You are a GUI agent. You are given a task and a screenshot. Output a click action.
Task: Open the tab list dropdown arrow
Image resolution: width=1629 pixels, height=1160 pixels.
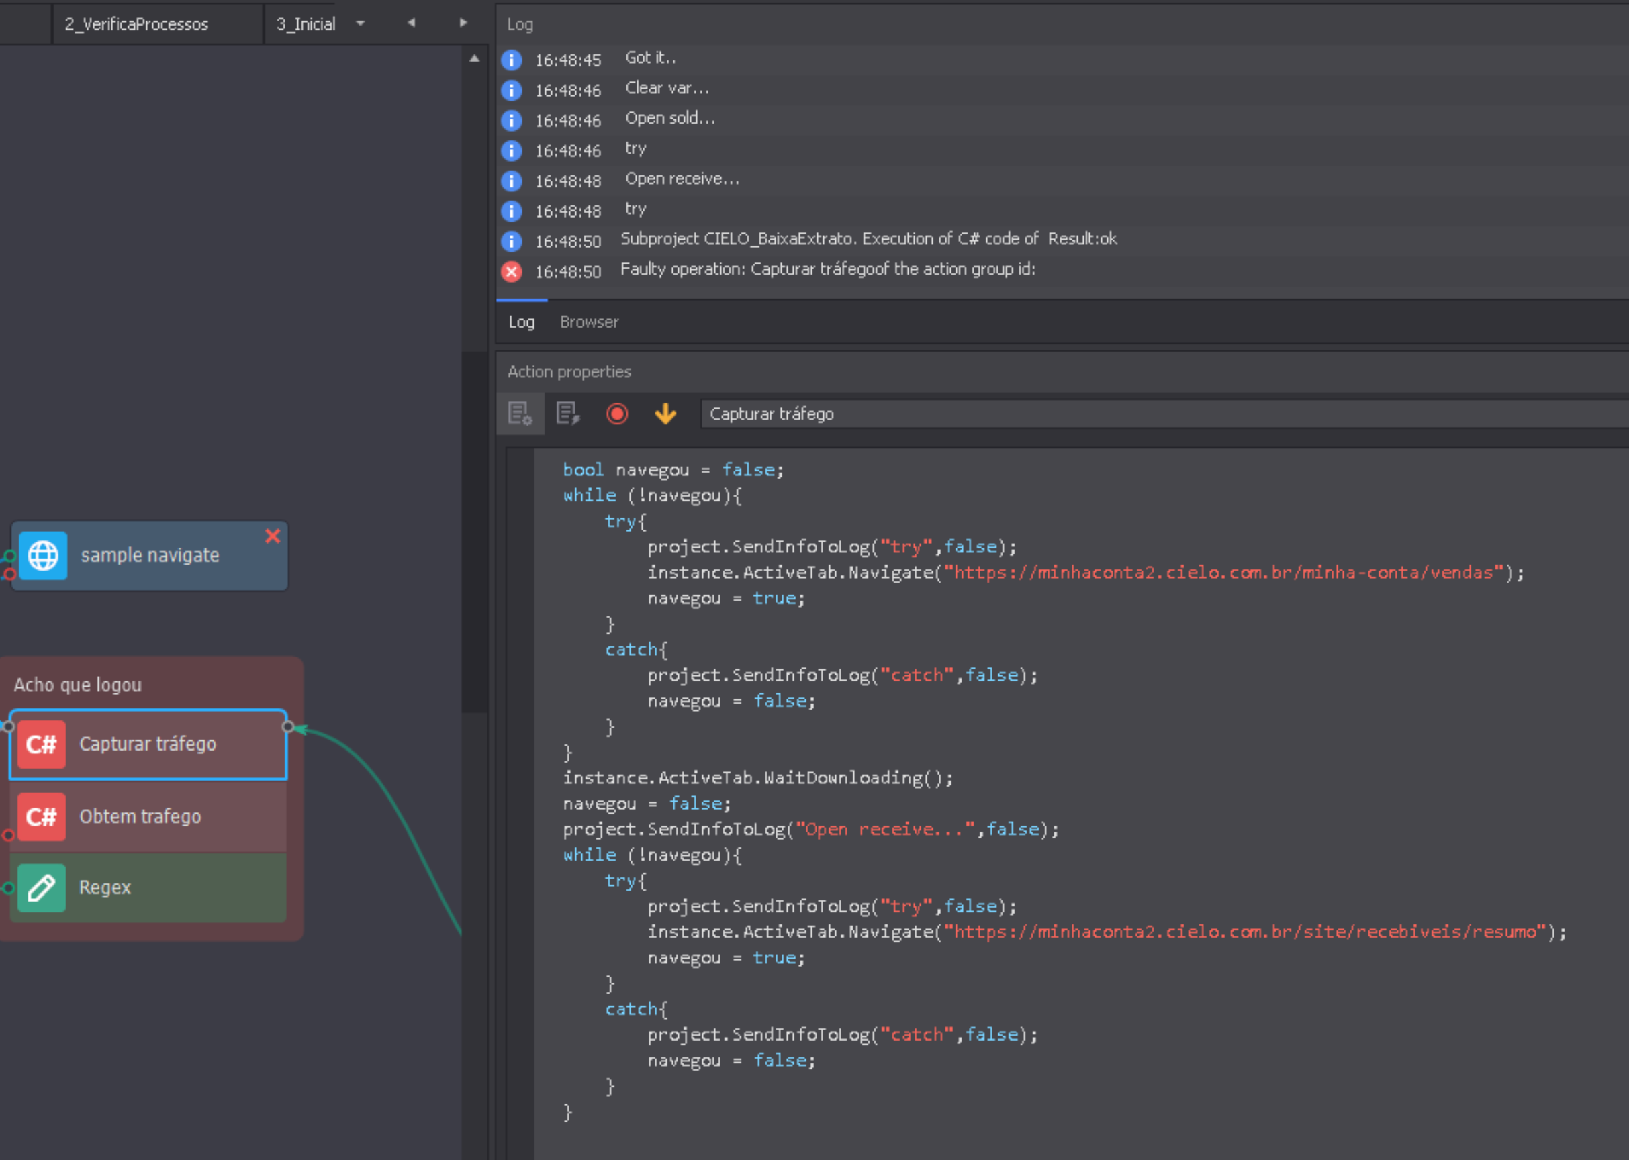click(360, 23)
